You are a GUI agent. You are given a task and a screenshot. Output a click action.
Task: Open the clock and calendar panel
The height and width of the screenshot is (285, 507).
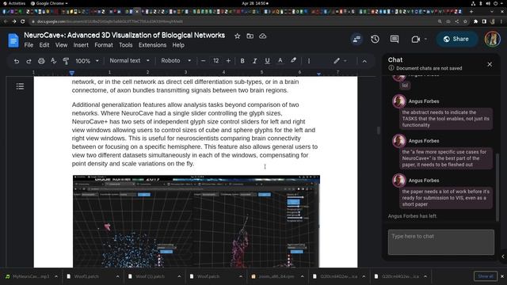(x=255, y=3)
